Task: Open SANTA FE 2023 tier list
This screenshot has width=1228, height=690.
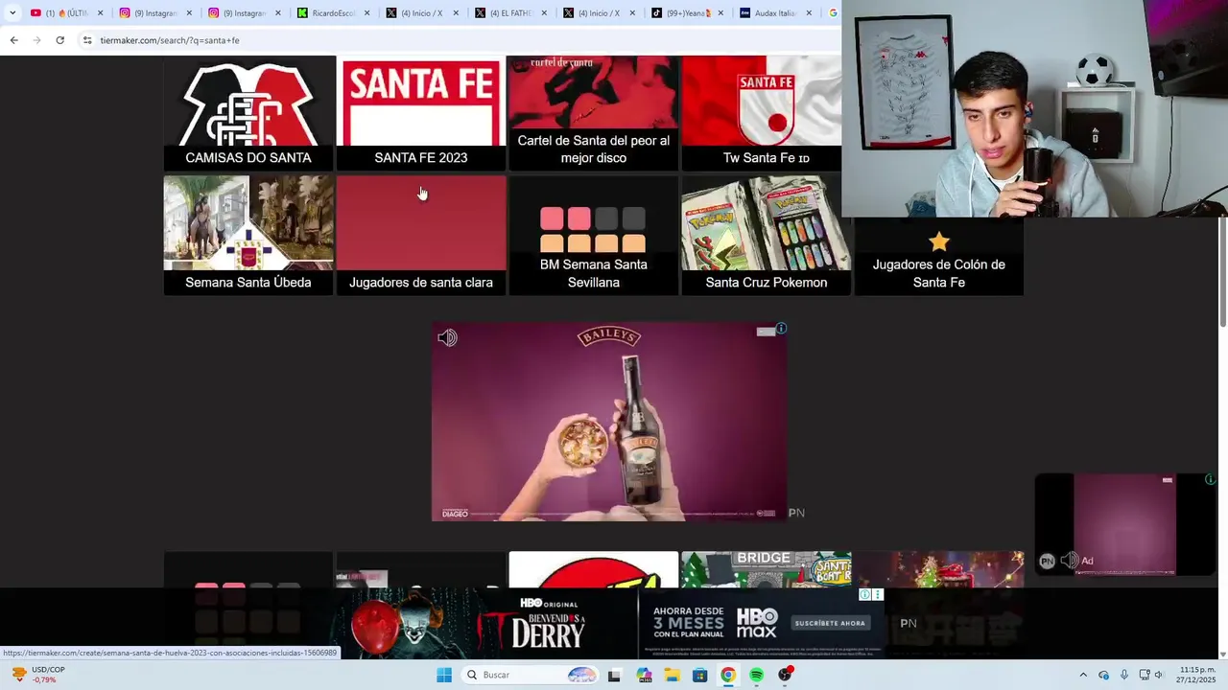Action: click(421, 113)
